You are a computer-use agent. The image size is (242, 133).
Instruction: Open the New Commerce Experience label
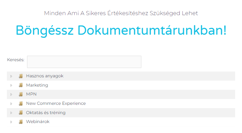tap(56, 103)
